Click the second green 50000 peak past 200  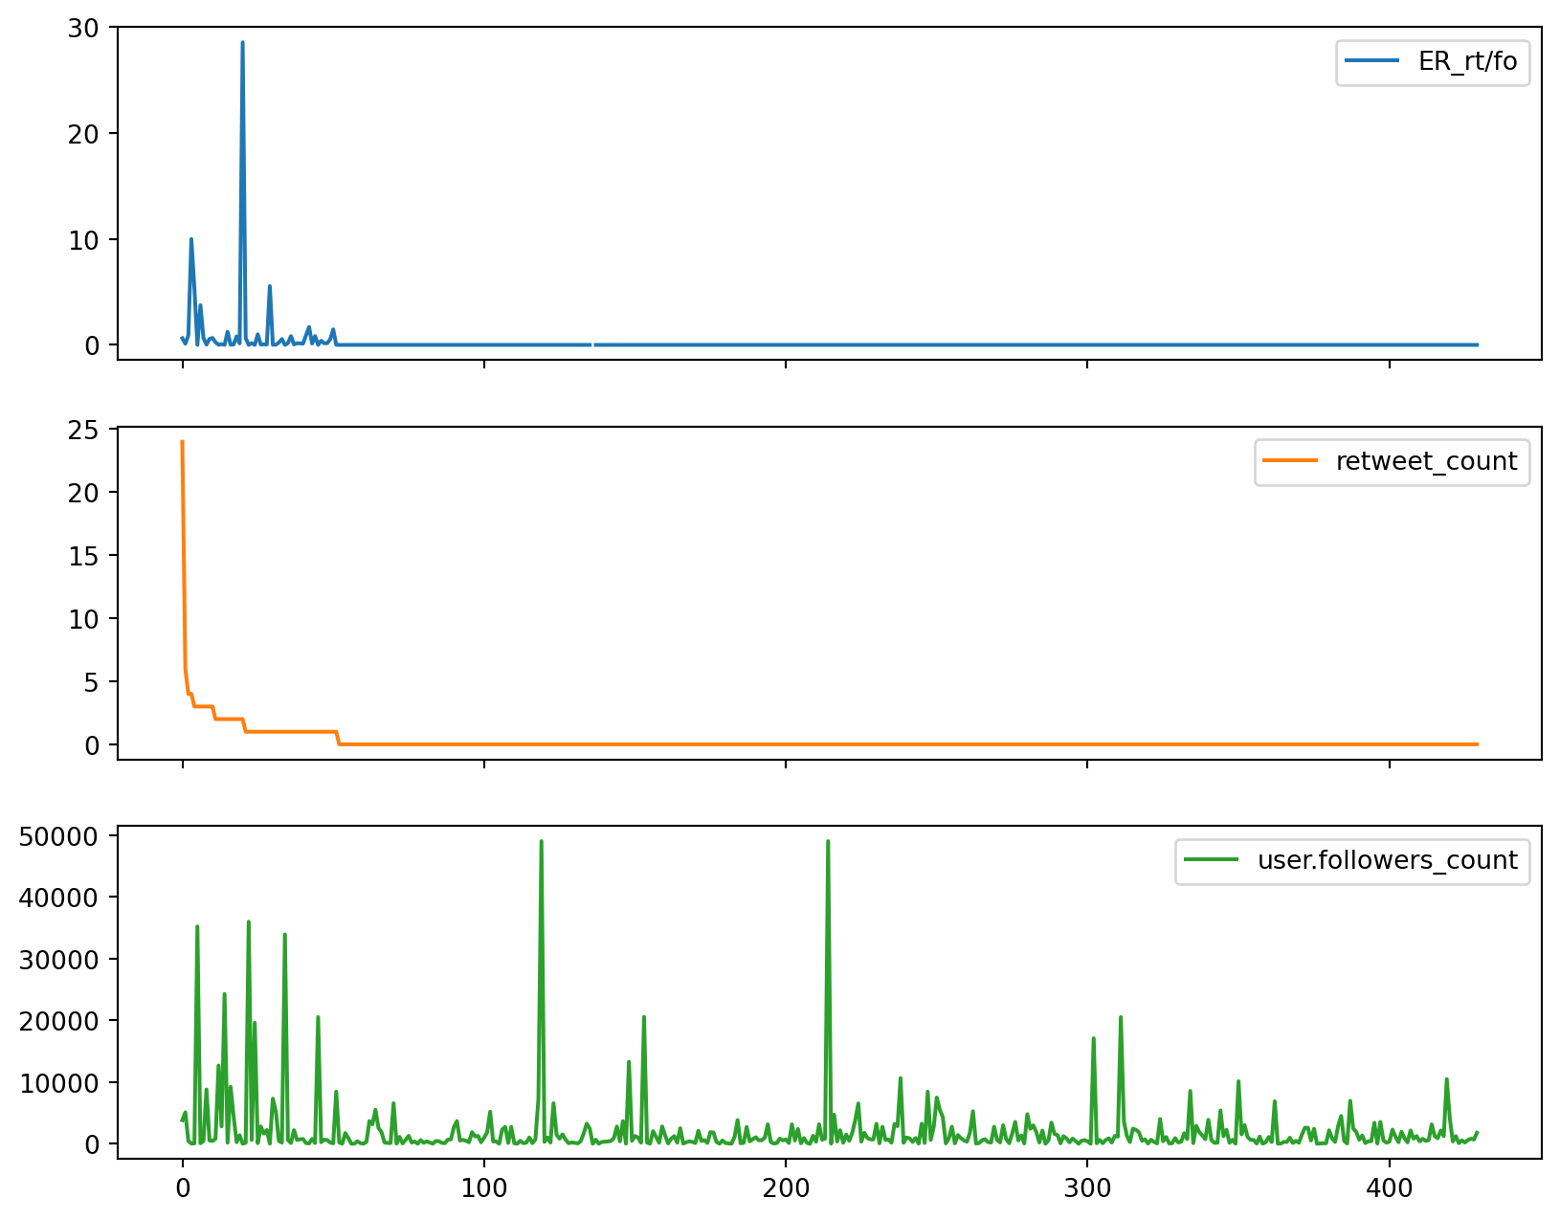coord(828,843)
